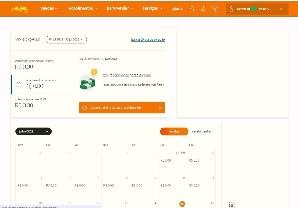The width and height of the screenshot is (298, 208).
Task: Switch calendar to recebimentos view
Action: tap(202, 131)
